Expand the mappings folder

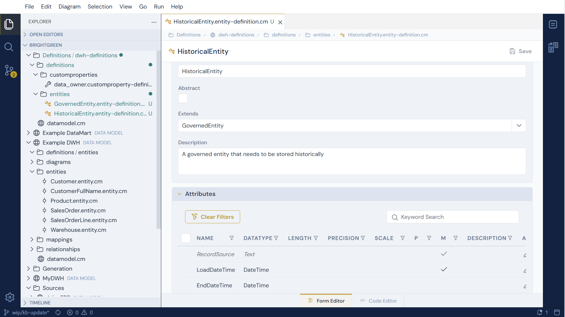coord(32,239)
